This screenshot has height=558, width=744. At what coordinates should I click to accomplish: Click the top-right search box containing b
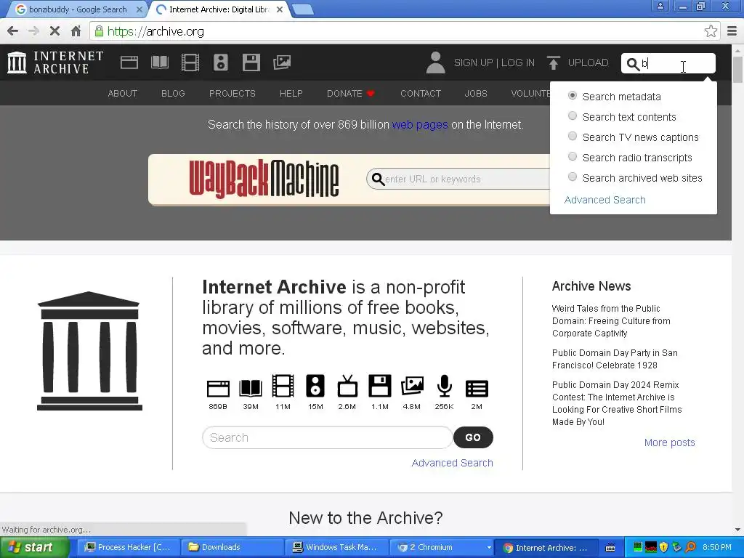click(x=668, y=63)
